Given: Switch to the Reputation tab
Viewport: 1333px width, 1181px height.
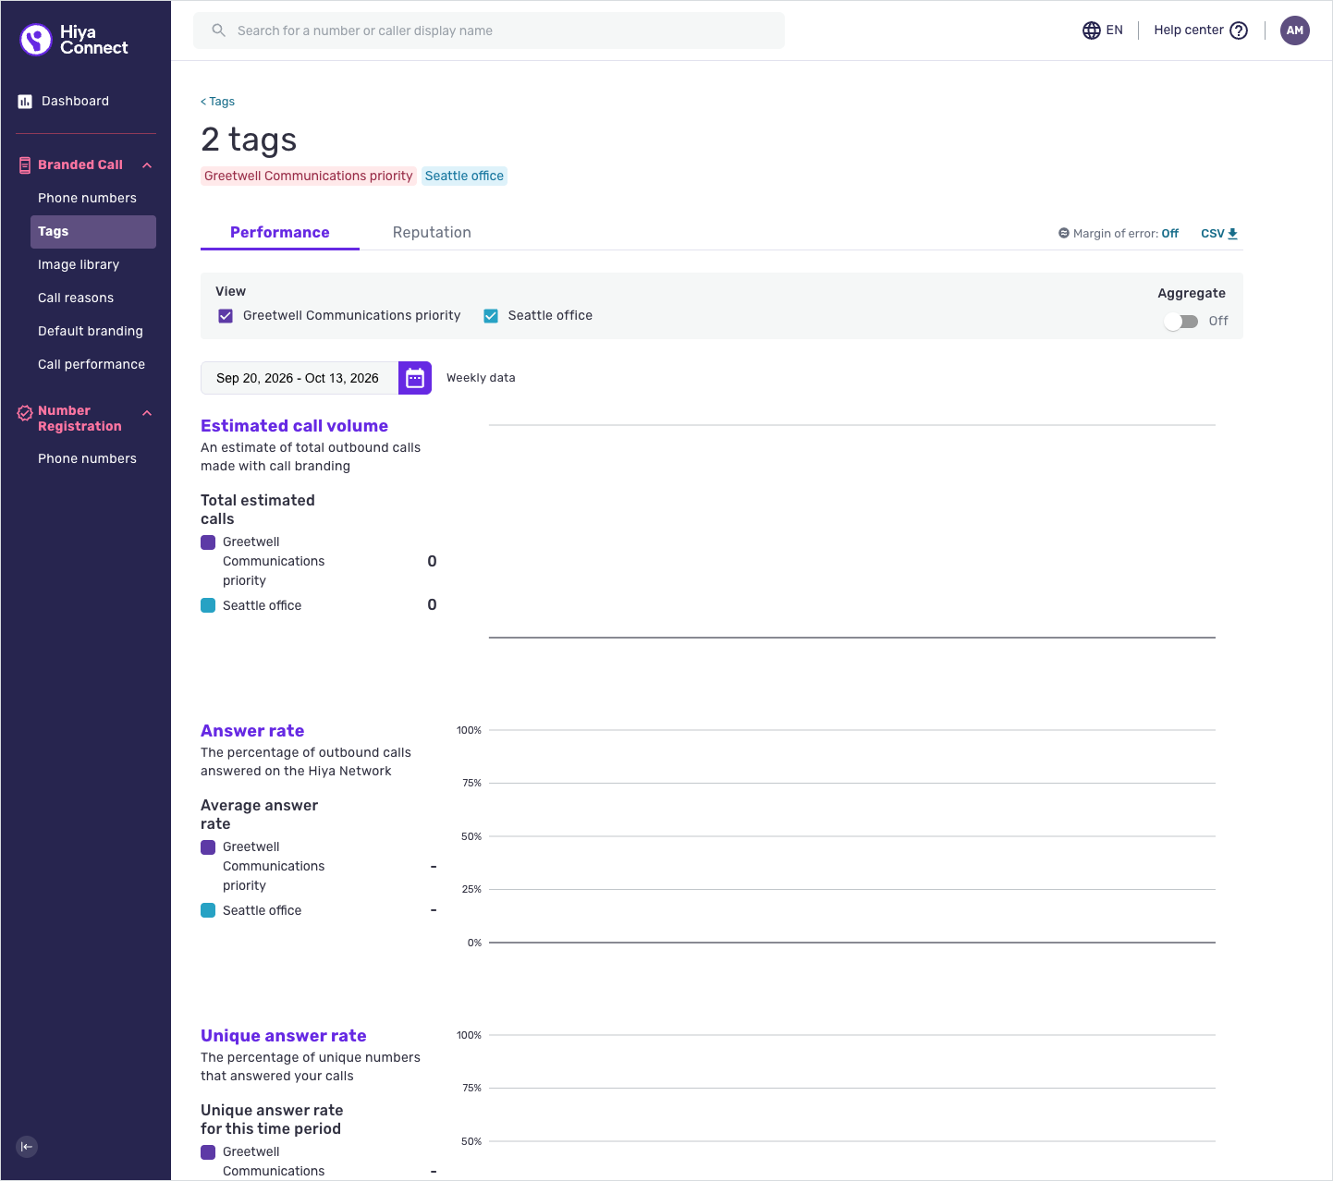Looking at the screenshot, I should [x=432, y=233].
